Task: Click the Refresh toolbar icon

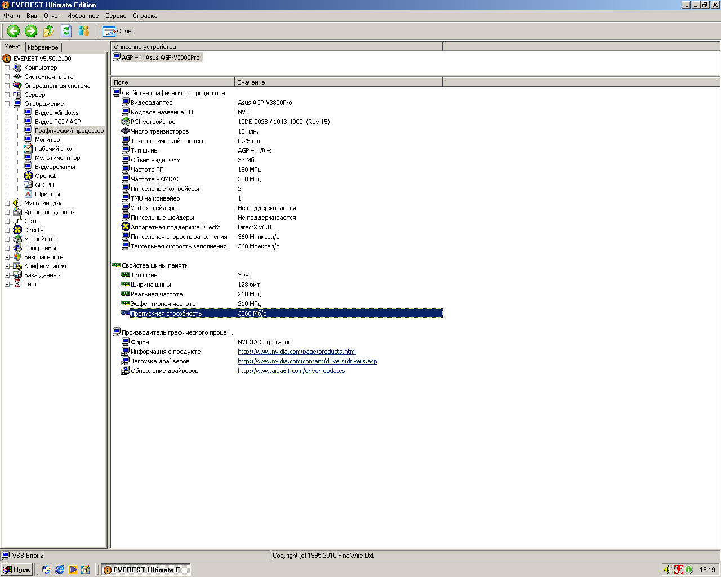Action: (66, 31)
